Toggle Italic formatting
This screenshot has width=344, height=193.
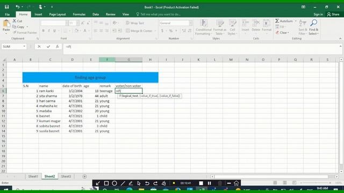pyautogui.click(x=49, y=31)
